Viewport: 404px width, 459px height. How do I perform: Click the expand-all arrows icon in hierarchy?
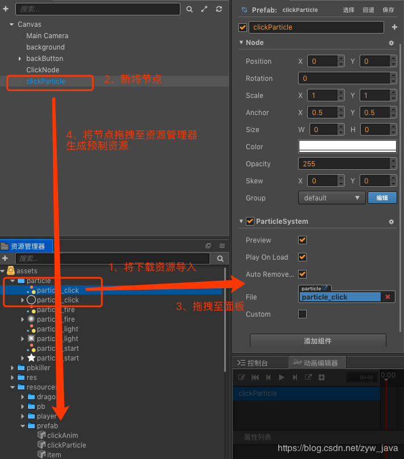click(x=204, y=9)
